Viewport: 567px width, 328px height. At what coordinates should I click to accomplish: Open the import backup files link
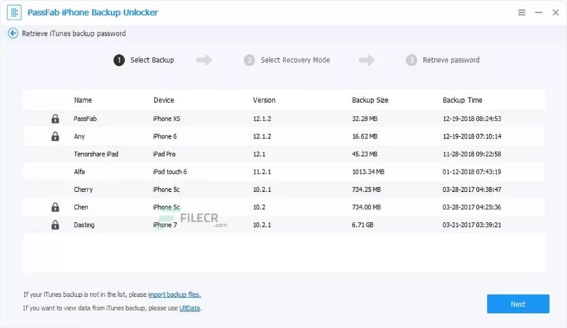click(x=174, y=294)
